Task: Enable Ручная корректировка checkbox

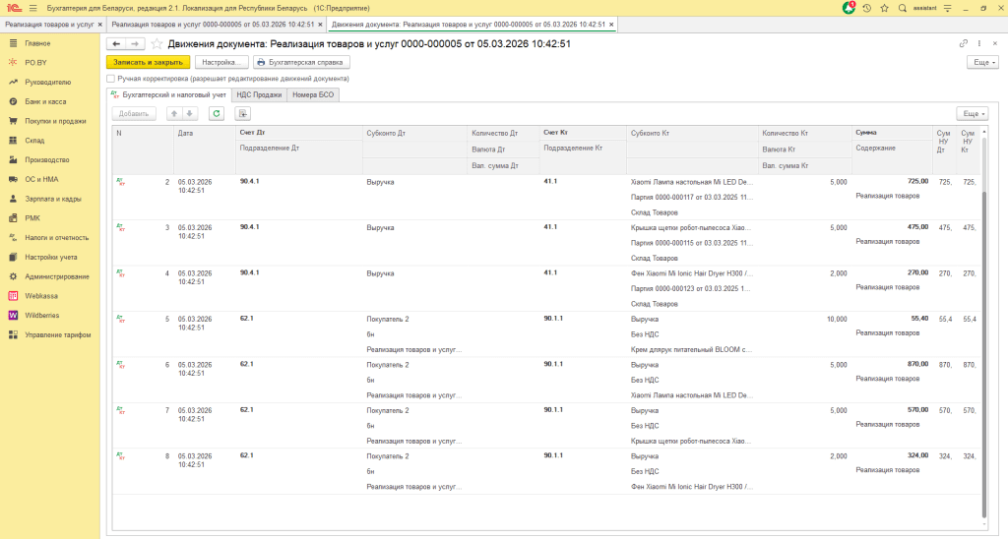Action: (x=110, y=79)
